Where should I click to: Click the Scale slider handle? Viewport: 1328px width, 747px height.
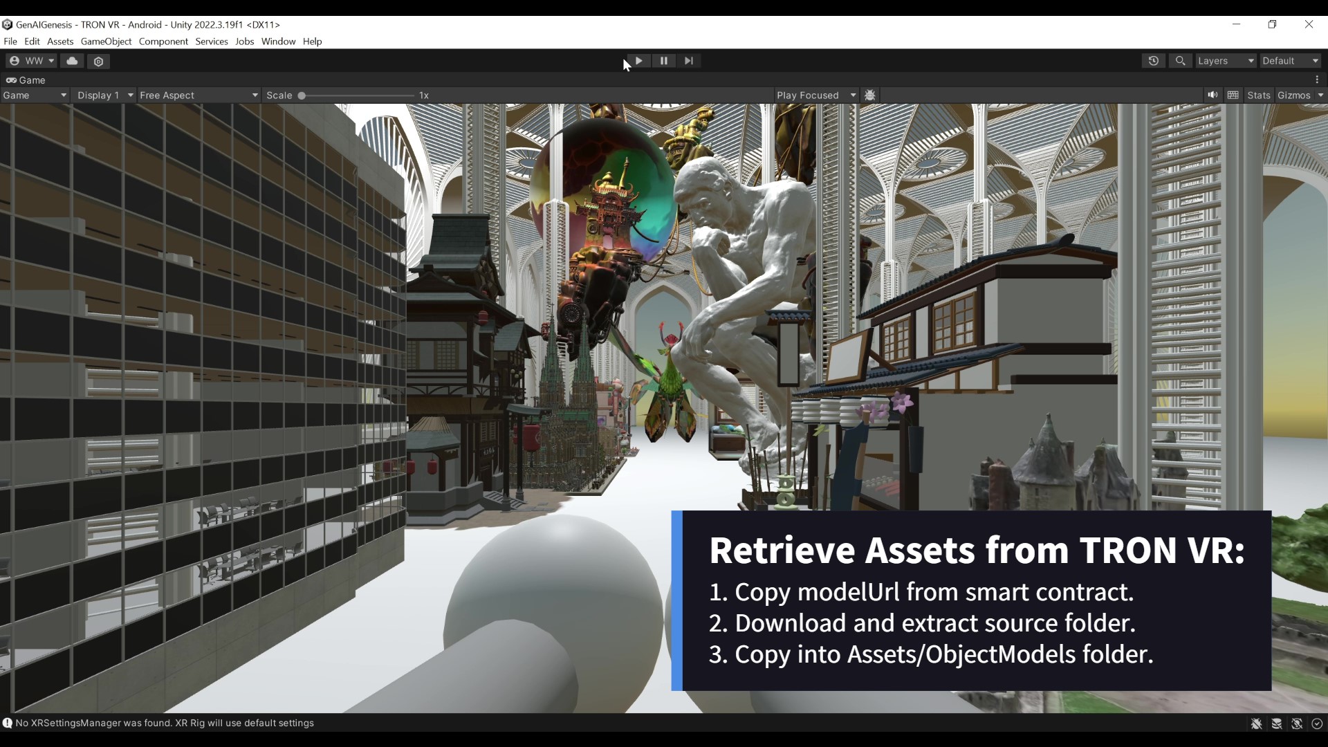click(302, 95)
